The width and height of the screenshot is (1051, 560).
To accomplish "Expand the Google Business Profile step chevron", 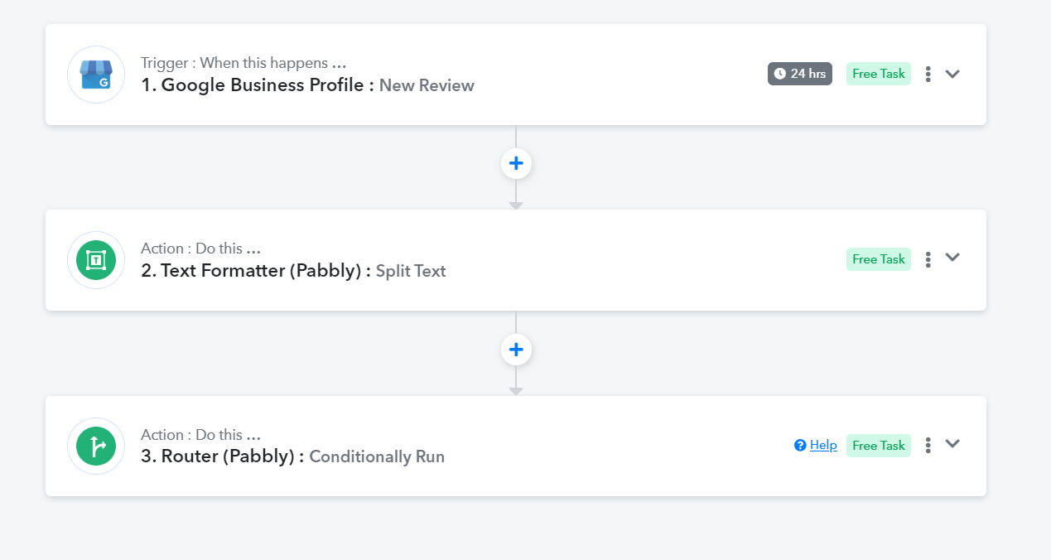I will 952,74.
